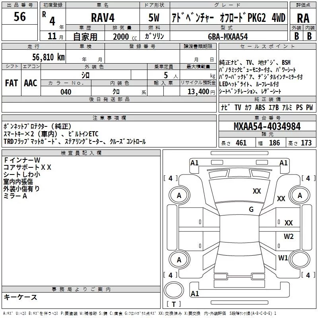Select the interior color "クロ"
Viewport: 318px width, 318px height.
click(116, 92)
